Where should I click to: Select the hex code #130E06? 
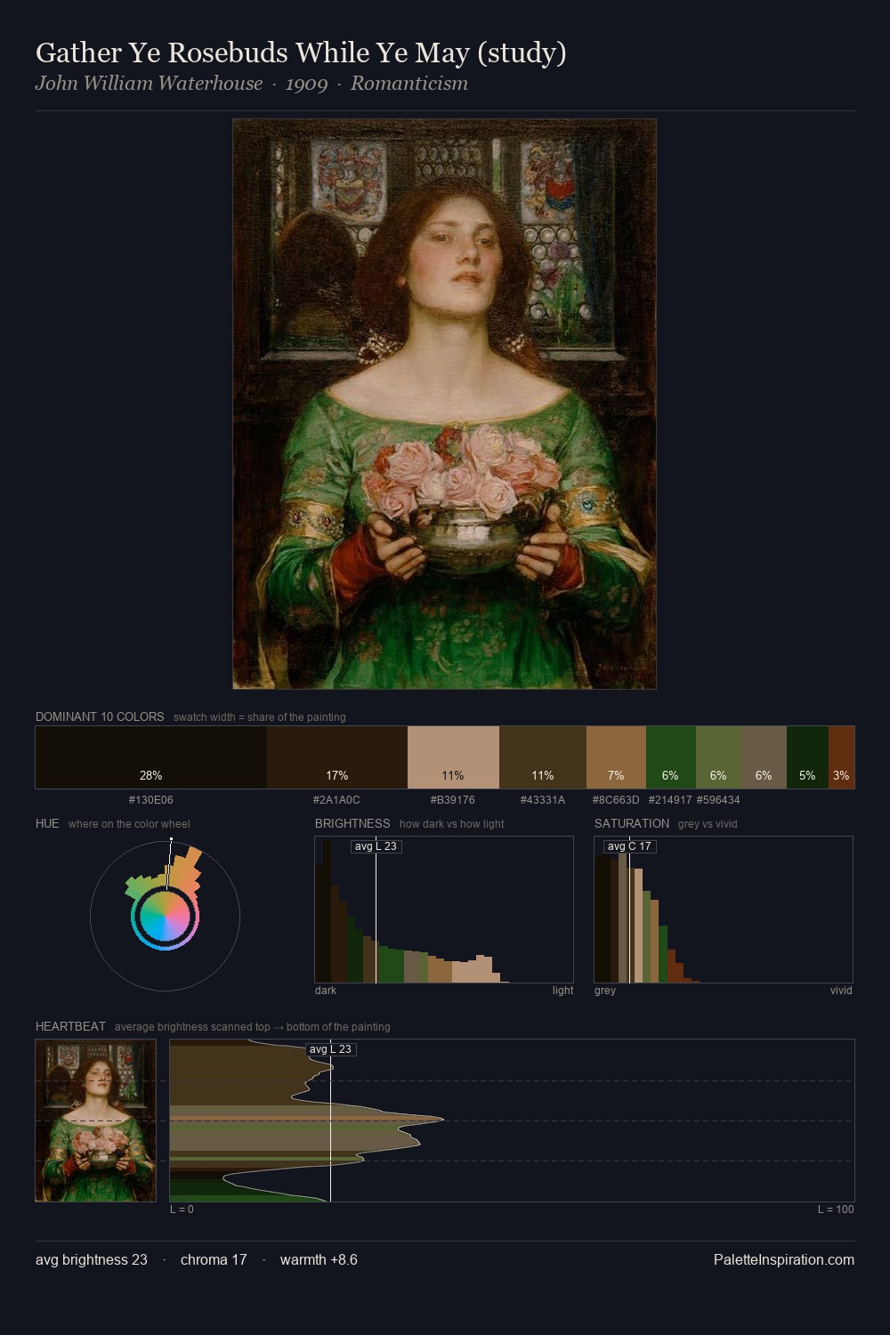pyautogui.click(x=151, y=800)
